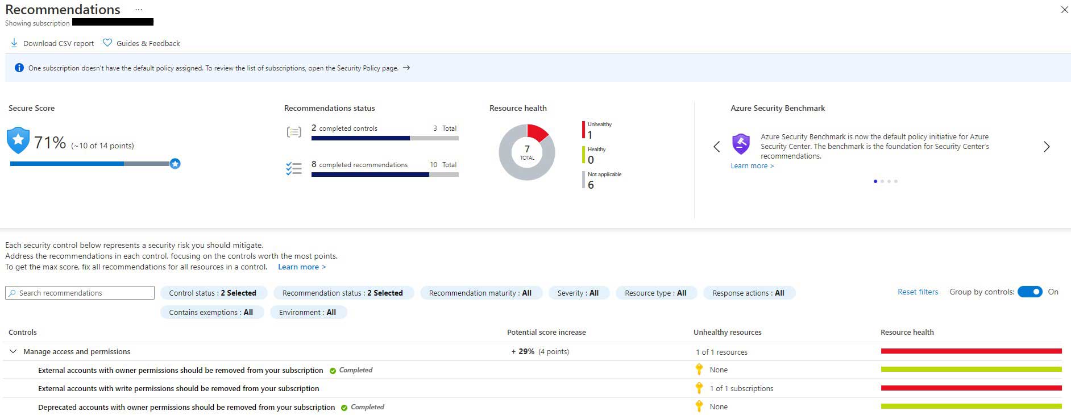Click the completed controls progress bar
This screenshot has width=1071, height=415.
tap(385, 138)
